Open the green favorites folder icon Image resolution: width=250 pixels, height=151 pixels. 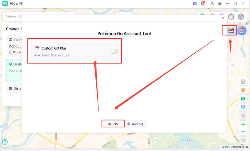click(243, 99)
